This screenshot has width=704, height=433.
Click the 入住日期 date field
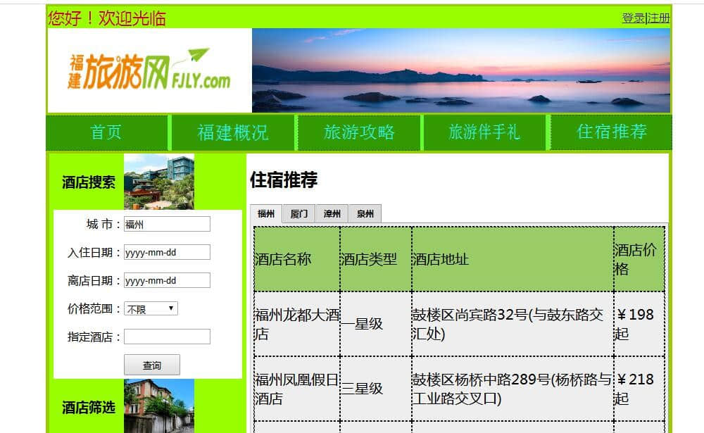click(167, 252)
